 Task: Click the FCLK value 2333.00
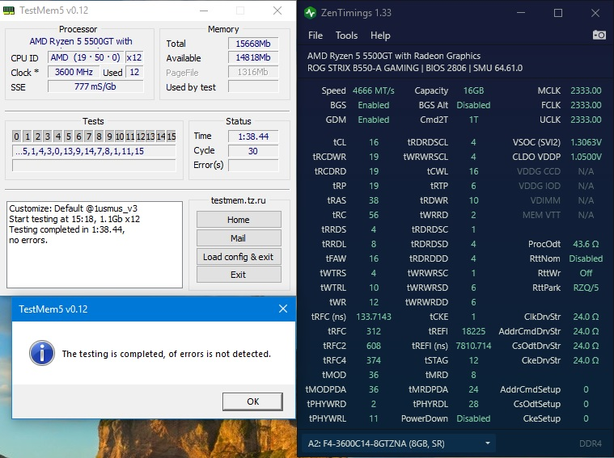coord(586,105)
